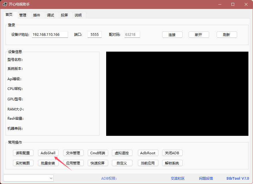Click the 刷新 refresh button
This screenshot has height=184, width=253.
226,35
